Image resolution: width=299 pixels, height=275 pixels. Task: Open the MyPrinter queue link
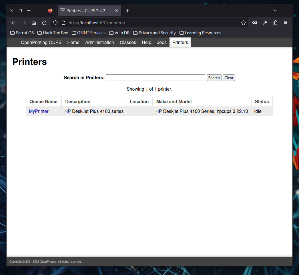pyautogui.click(x=39, y=111)
